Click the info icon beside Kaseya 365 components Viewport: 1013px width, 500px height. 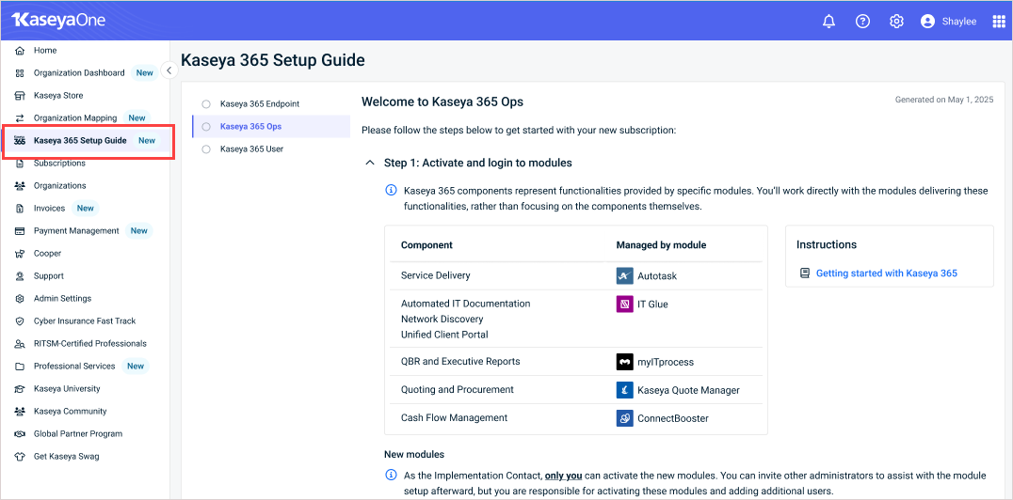coord(391,191)
